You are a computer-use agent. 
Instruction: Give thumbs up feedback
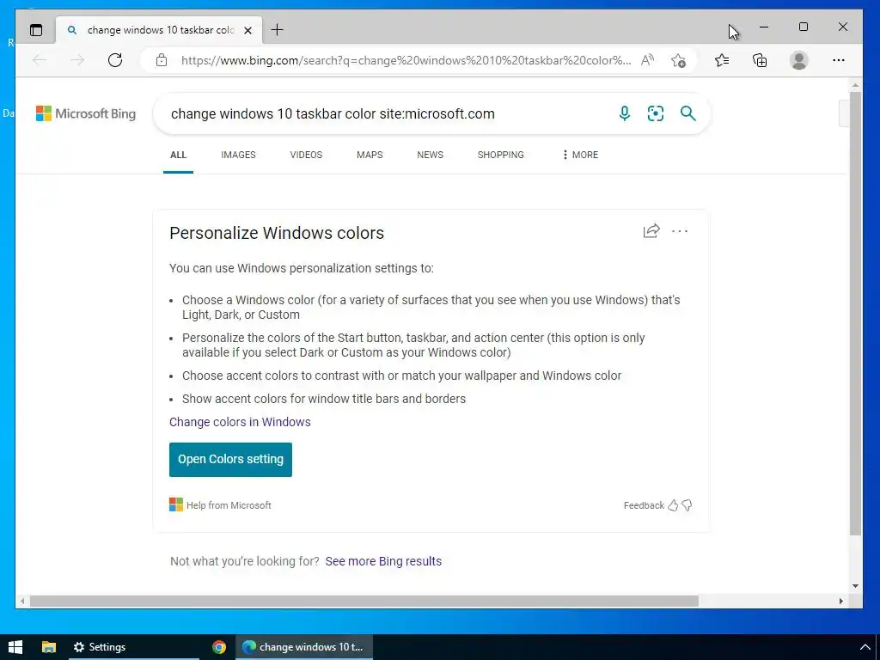tap(673, 505)
